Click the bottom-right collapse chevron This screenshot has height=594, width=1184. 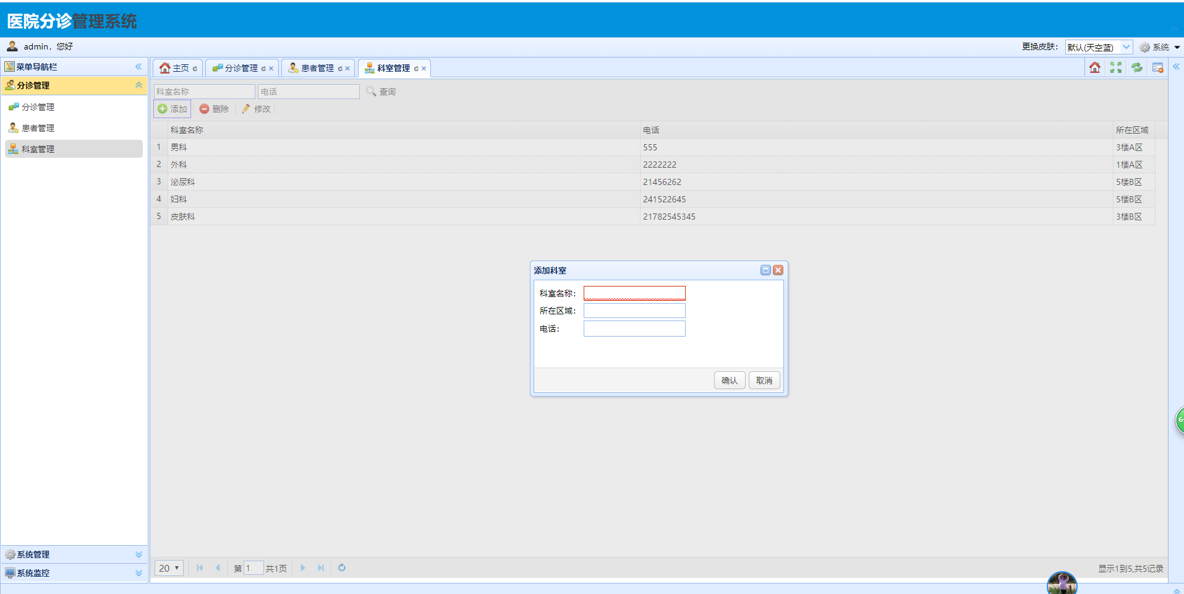pos(1177,591)
